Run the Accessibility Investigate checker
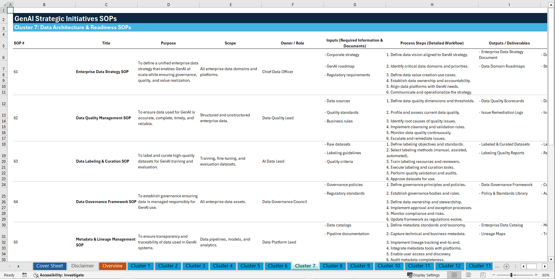This screenshot has height=279, width=555. click(59, 275)
